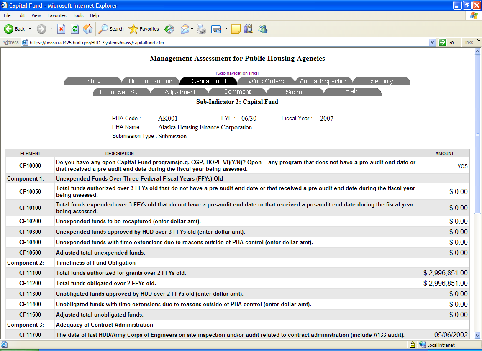The height and width of the screenshot is (351, 482).
Task: Expand the Back button history dropdown
Action: tap(30, 29)
